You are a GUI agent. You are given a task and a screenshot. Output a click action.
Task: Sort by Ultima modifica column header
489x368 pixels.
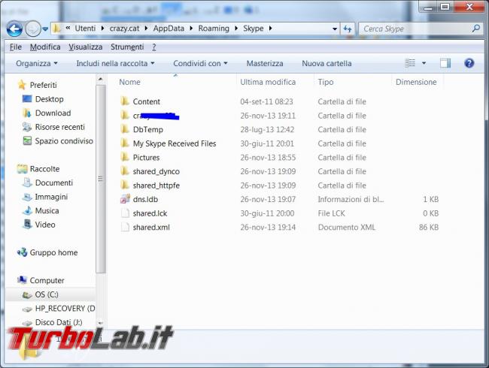(268, 82)
